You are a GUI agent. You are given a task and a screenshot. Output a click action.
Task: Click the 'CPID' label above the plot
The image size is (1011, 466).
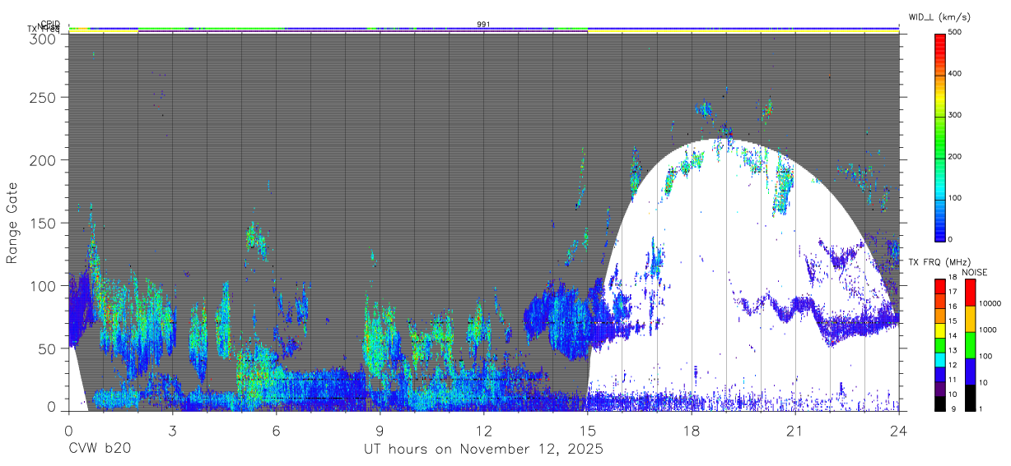coord(50,24)
